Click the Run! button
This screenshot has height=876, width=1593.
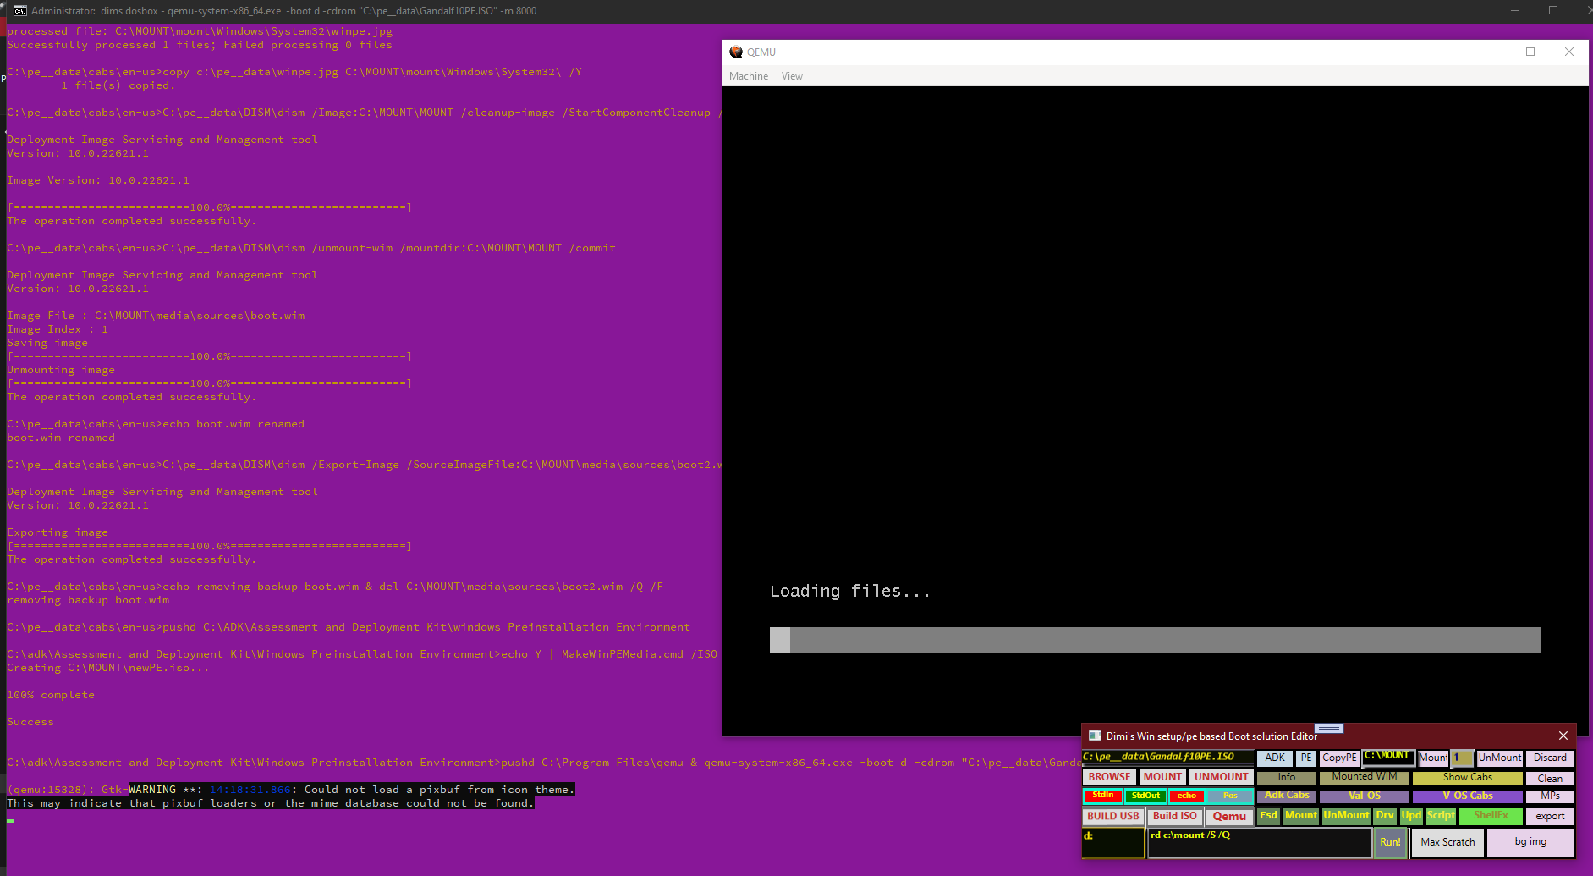1391,842
